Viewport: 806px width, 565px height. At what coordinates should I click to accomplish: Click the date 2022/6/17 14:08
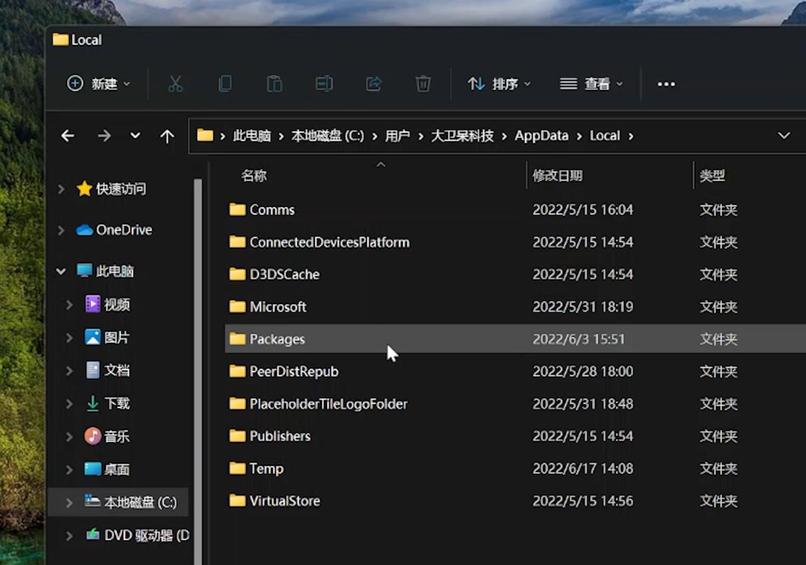pos(583,468)
